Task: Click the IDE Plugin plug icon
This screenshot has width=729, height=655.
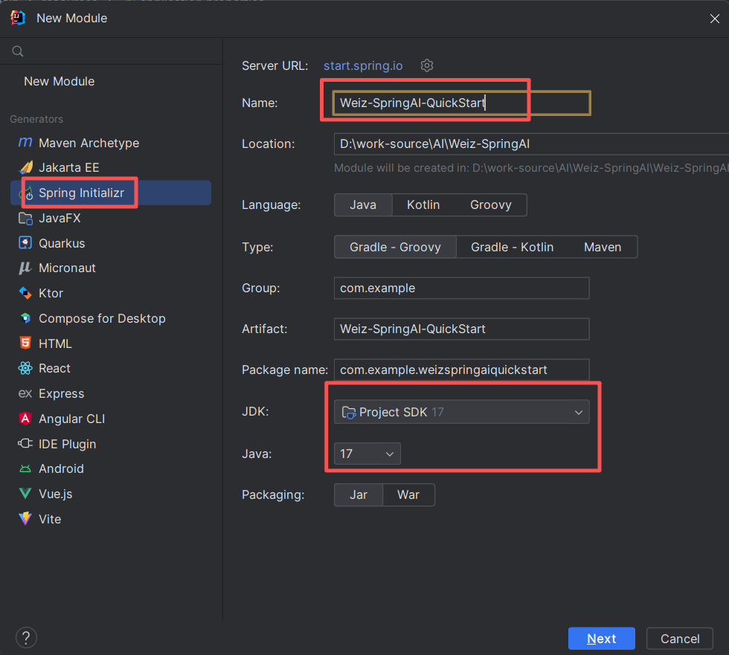Action: [x=25, y=444]
